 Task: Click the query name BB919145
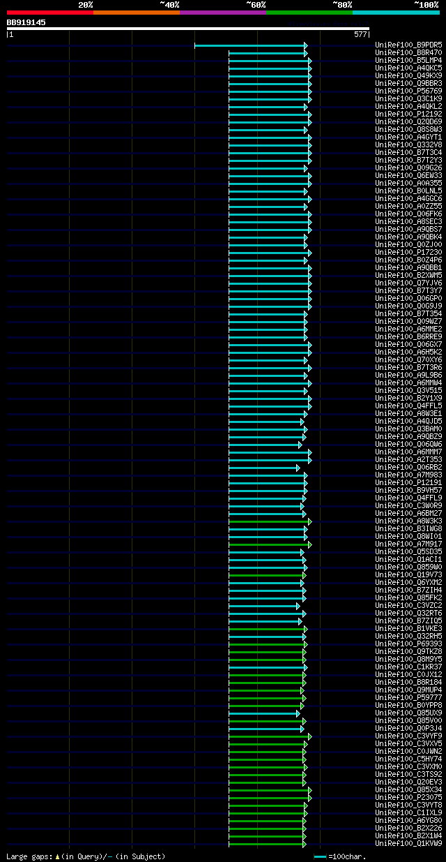click(x=26, y=22)
